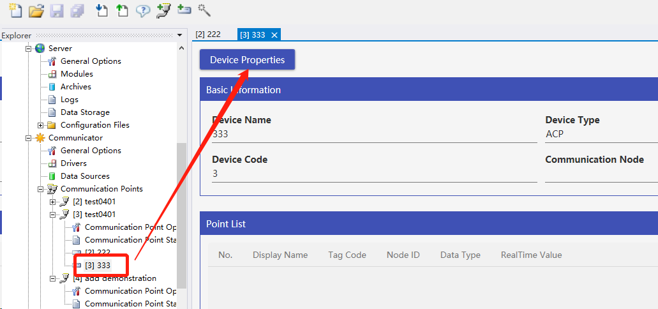Click the globe icon next to Server

40,49
